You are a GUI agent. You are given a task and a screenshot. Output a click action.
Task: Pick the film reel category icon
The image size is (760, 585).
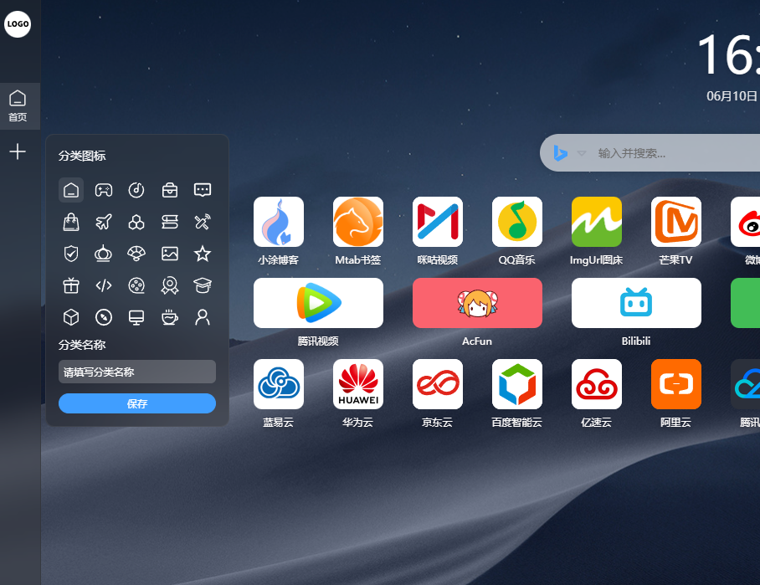(x=136, y=285)
